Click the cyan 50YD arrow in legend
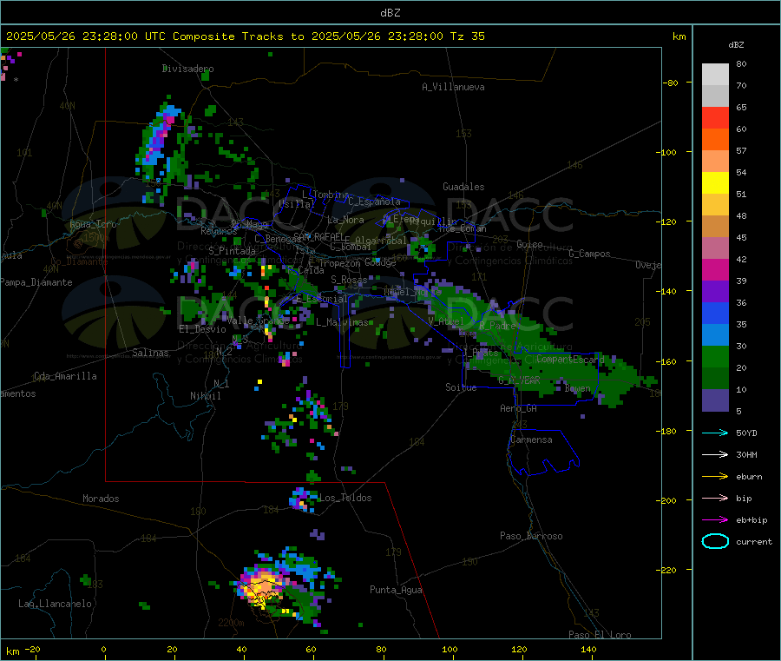This screenshot has width=781, height=661. (x=715, y=433)
